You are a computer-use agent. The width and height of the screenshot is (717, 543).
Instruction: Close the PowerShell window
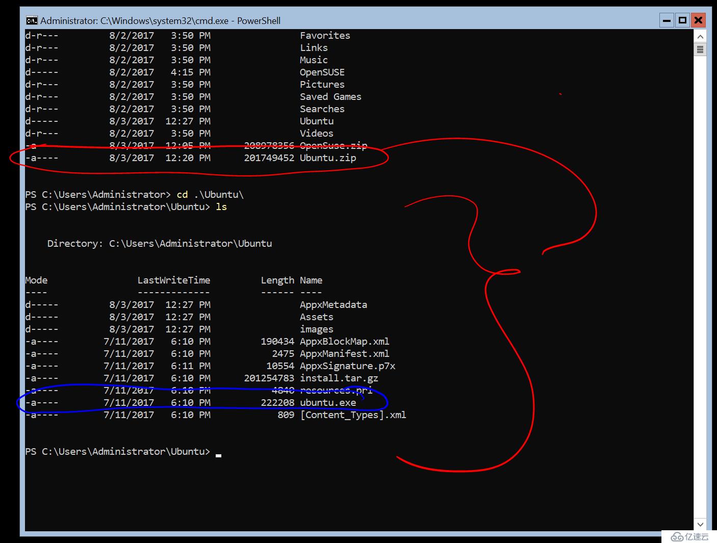[698, 20]
